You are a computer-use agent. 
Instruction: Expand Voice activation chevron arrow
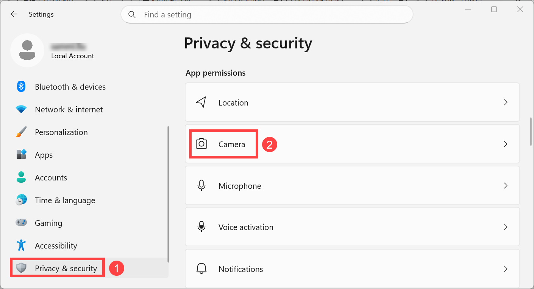point(505,227)
